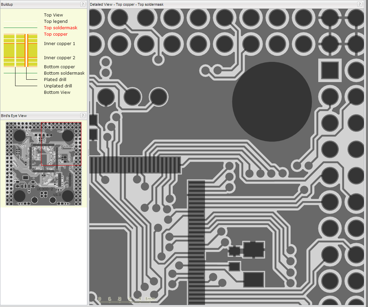Open the Buildup panel help icon
Viewport: 368px width, 307px height.
click(x=83, y=4)
